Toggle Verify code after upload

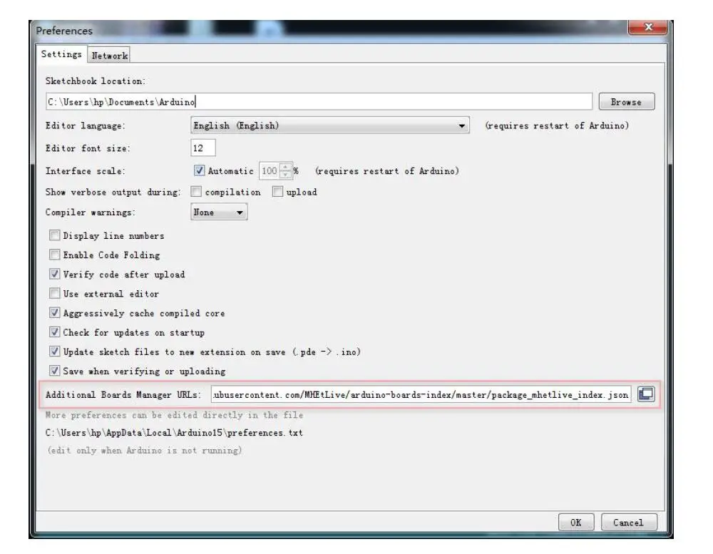(55, 274)
